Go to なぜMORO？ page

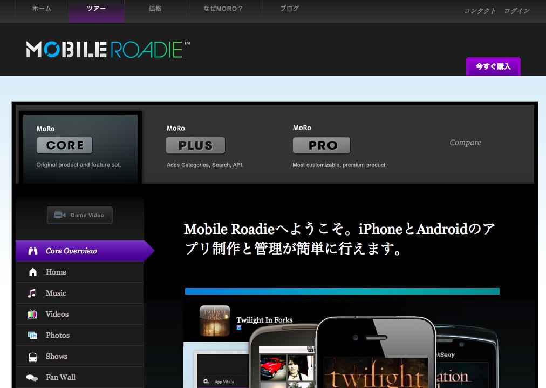click(x=223, y=9)
